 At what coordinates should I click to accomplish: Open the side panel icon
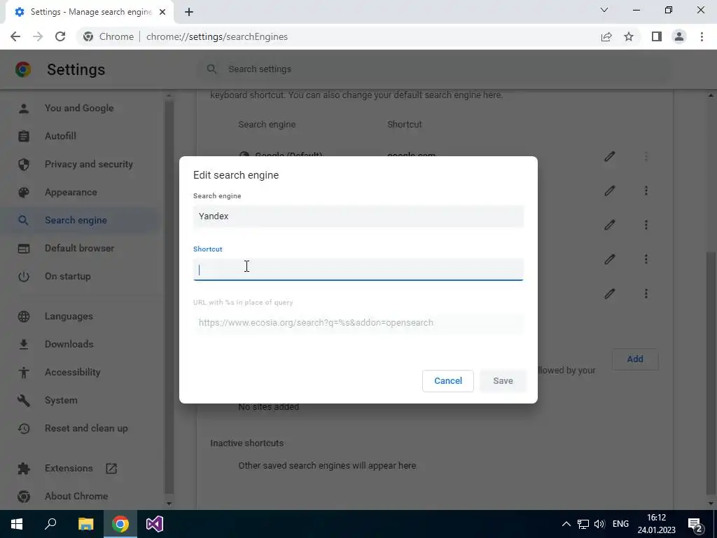tap(657, 36)
